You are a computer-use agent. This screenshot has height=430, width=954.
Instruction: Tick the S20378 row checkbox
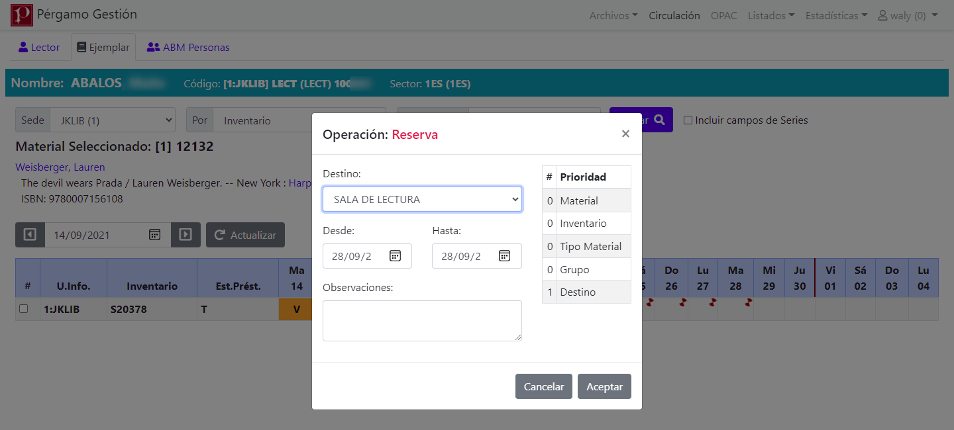click(24, 309)
